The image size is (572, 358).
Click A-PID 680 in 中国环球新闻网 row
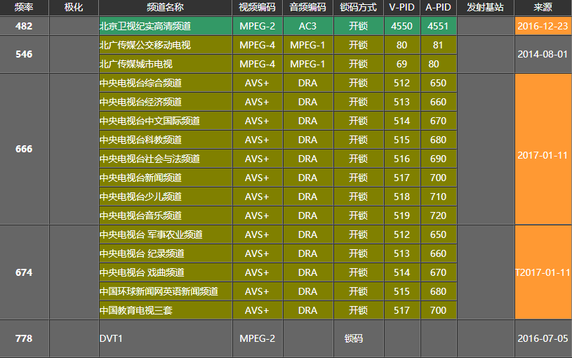pyautogui.click(x=438, y=291)
